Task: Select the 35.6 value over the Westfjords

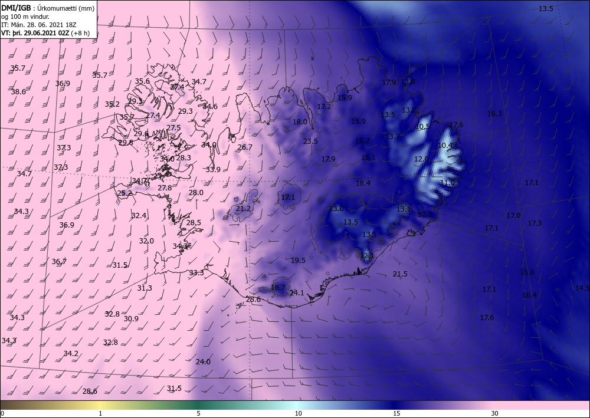Action: pos(142,81)
